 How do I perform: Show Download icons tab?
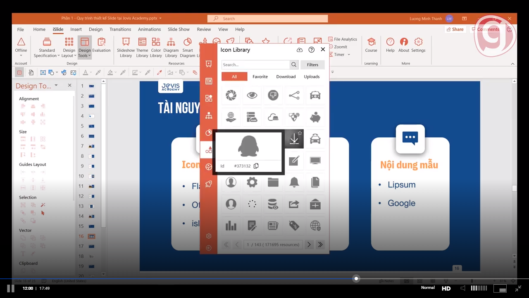[286, 77]
